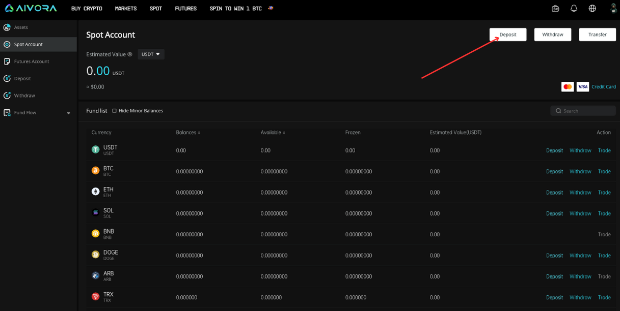This screenshot has height=311, width=620.
Task: Click the Spot Account sidebar icon
Action: (7, 44)
